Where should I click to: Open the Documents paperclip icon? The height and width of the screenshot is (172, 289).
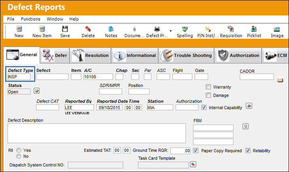tap(134, 29)
